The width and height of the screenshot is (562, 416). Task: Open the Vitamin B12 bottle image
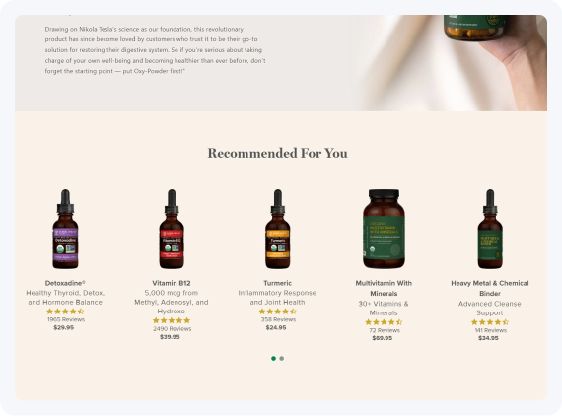click(x=172, y=229)
